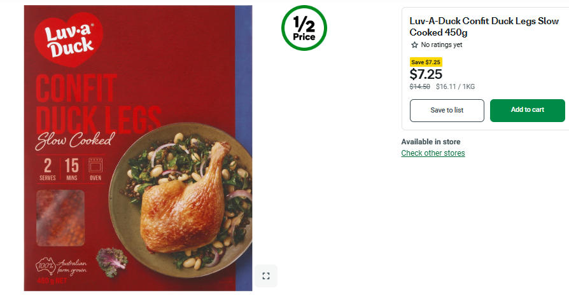
Task: Open the Check other stores link
Action: point(433,153)
